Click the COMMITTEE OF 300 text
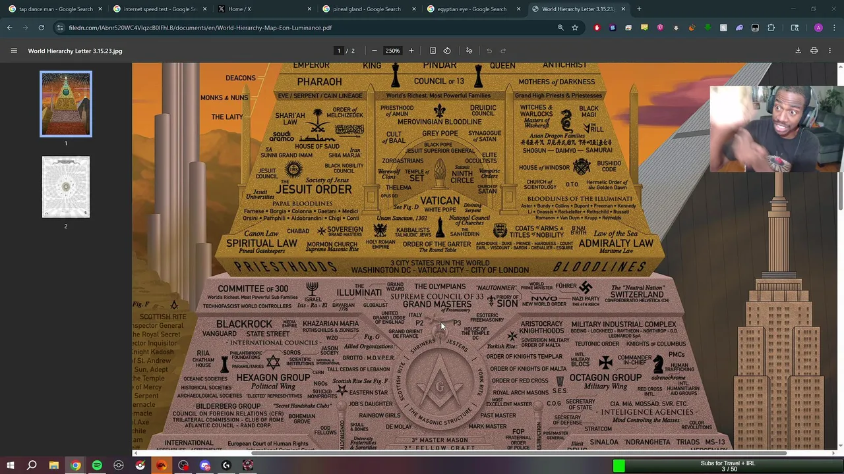Image resolution: width=844 pixels, height=474 pixels. (x=253, y=289)
